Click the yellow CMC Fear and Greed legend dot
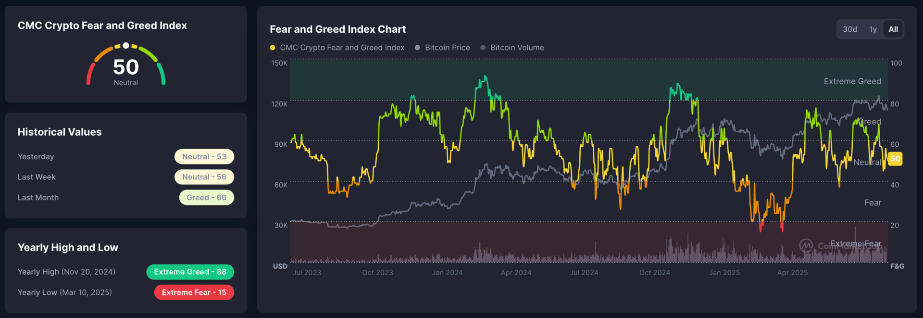The width and height of the screenshot is (923, 318). point(273,48)
